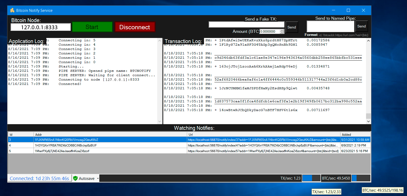Click transaction hash starting with 52af6820466bea8a
Screen dimensions: 407x196
[288, 80]
